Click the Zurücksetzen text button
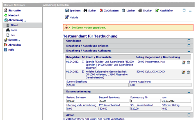196x123 pixels. point(111,11)
